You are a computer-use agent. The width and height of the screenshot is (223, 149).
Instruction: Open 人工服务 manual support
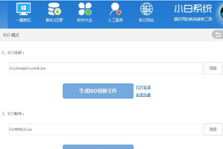click(115, 12)
